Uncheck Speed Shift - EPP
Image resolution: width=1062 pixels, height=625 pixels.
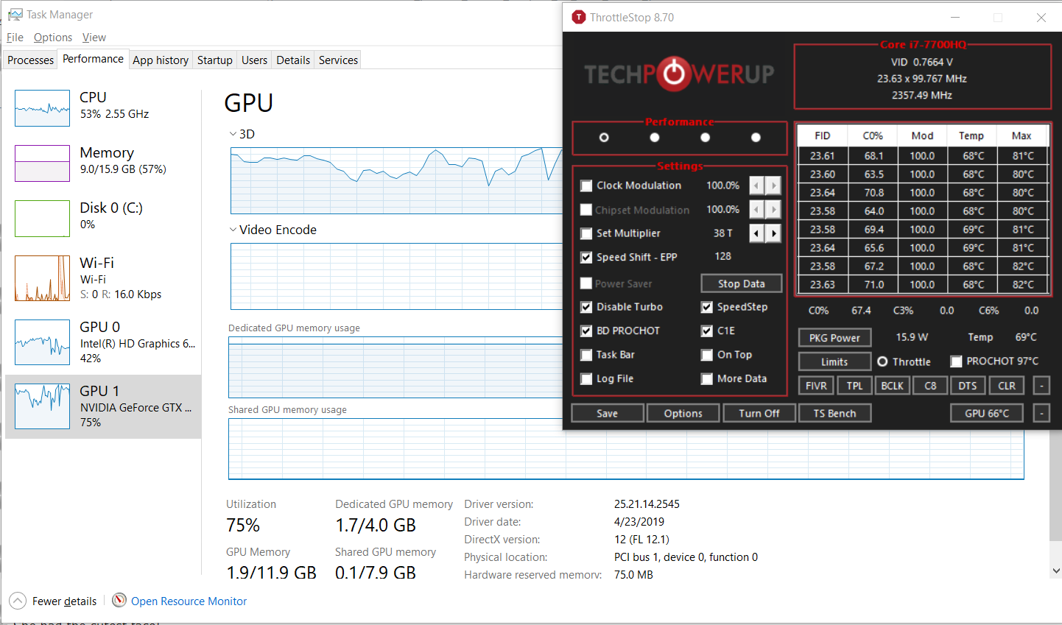[586, 257]
